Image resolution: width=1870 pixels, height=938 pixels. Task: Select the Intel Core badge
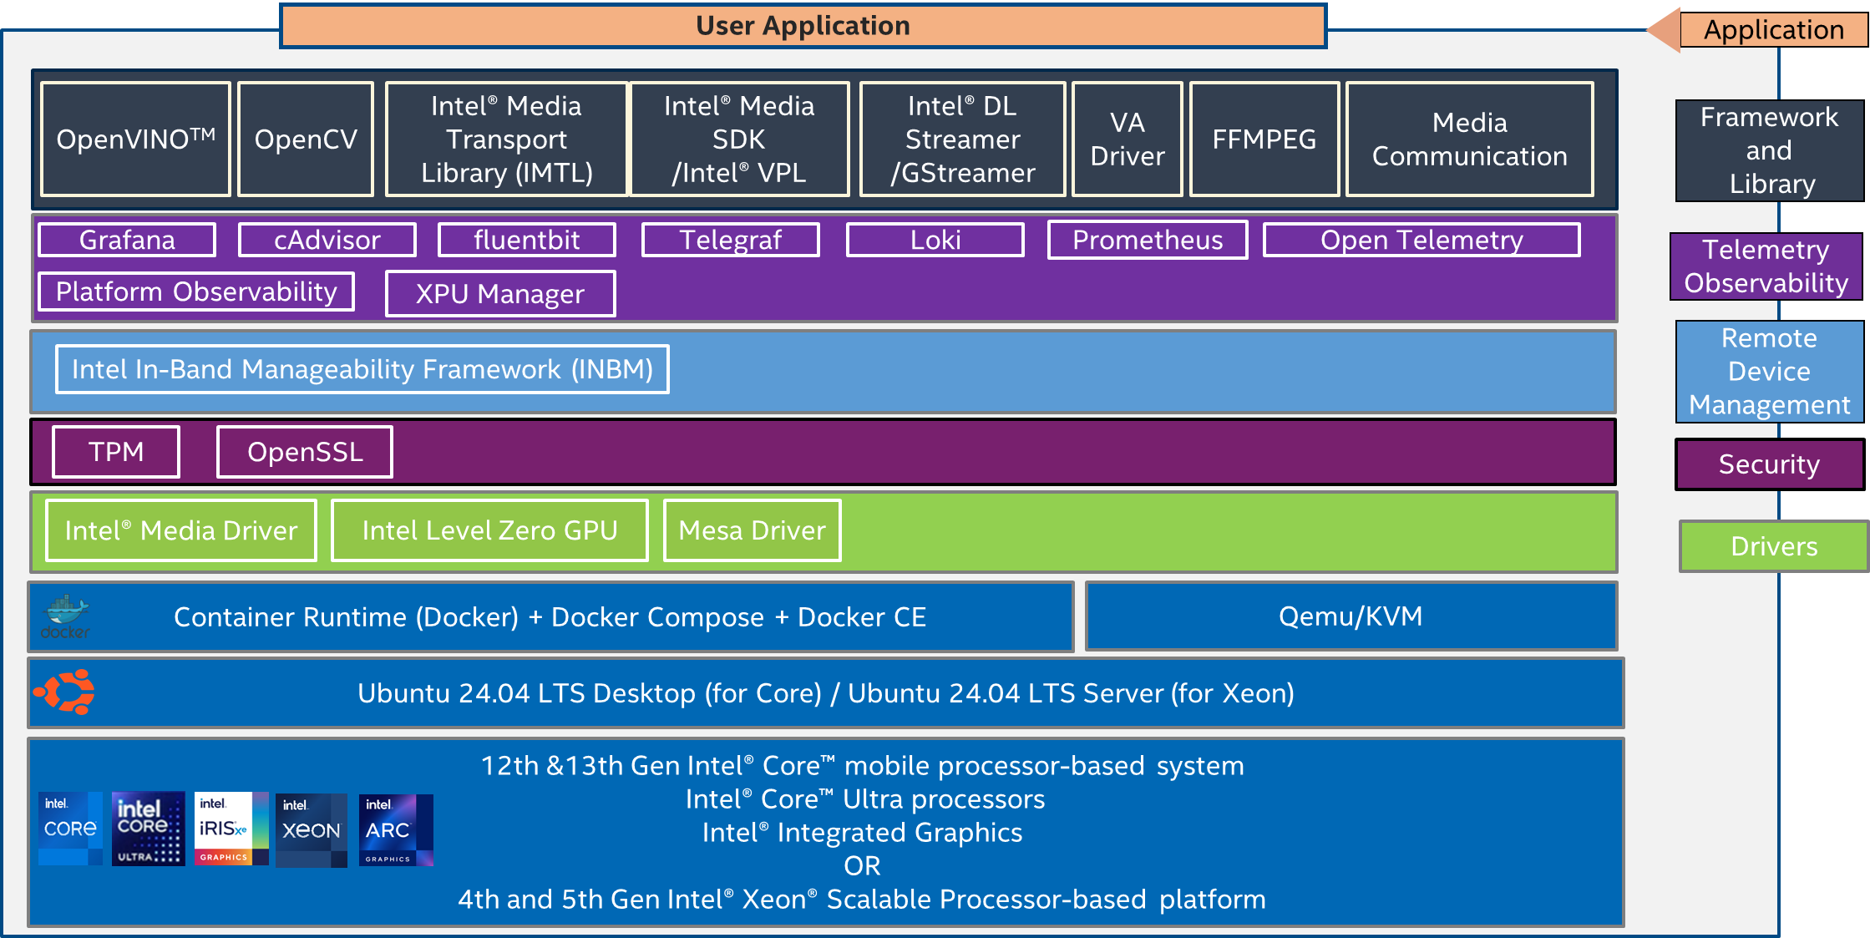[x=70, y=828]
